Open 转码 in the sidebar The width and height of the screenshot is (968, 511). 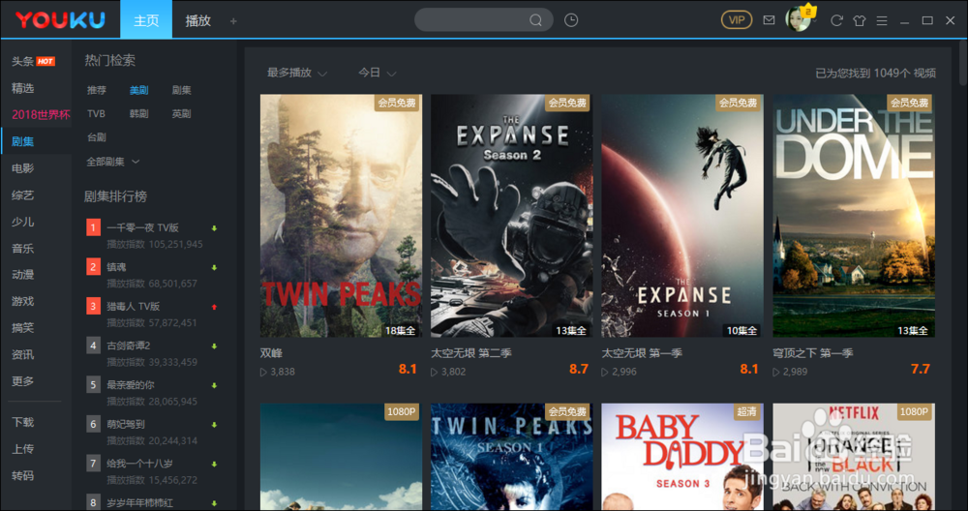[23, 476]
